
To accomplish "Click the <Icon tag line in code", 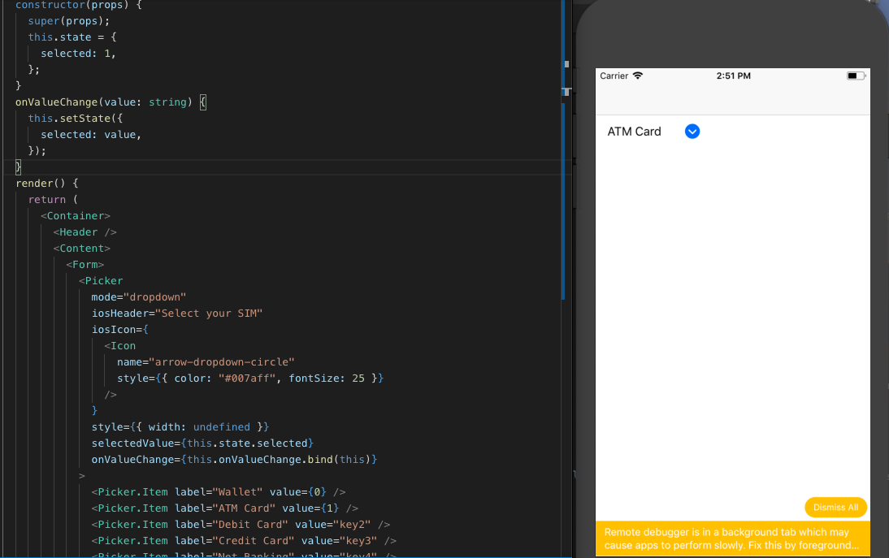I will (119, 346).
